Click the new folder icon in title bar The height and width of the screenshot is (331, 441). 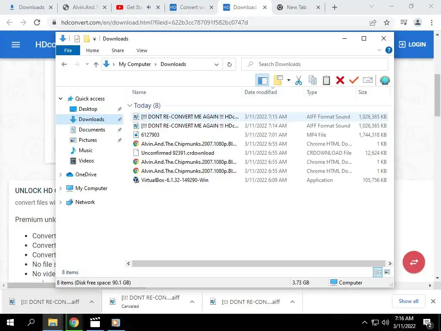click(x=87, y=39)
